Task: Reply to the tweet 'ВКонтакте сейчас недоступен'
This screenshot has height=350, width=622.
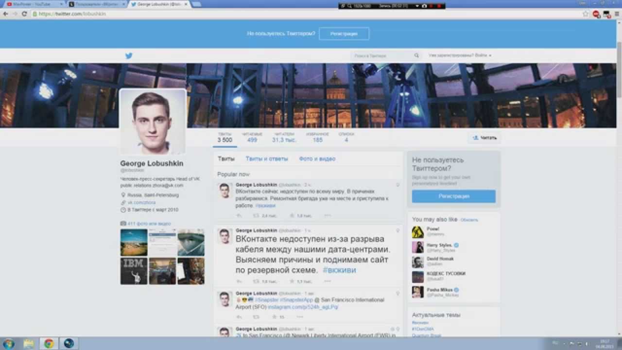Action: coord(239,215)
